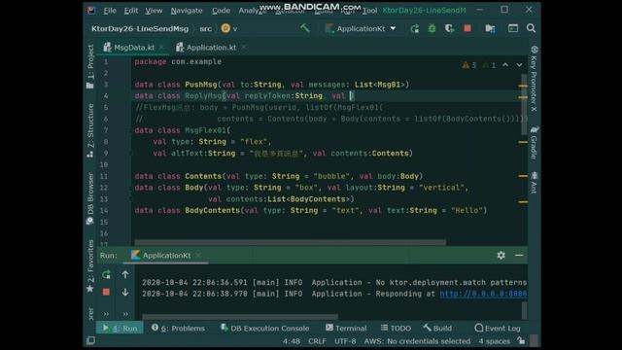
Task: Go to previous highlighted error arrow
Action: point(505,65)
